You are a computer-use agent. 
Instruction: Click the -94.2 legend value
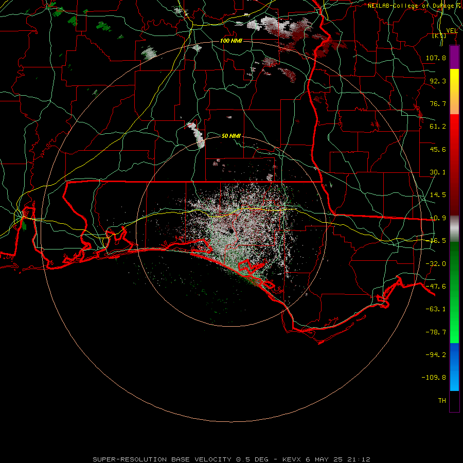point(436,355)
